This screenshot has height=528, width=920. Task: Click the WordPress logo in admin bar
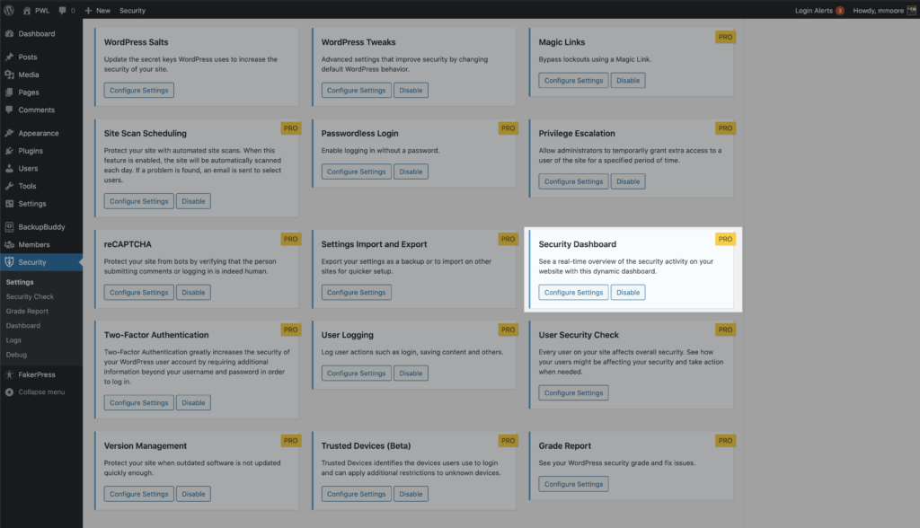tap(9, 10)
